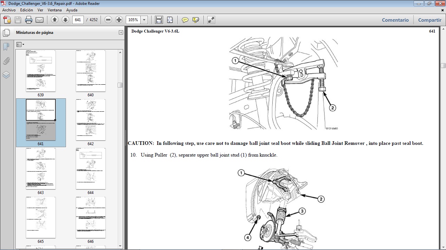
Task: Toggle fit page width view
Action: [159, 20]
